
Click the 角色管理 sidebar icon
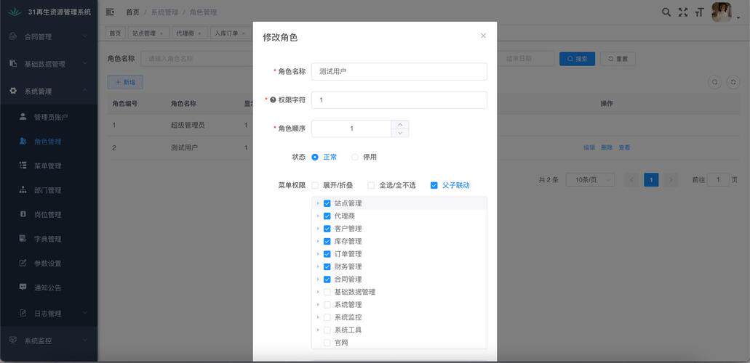point(23,141)
